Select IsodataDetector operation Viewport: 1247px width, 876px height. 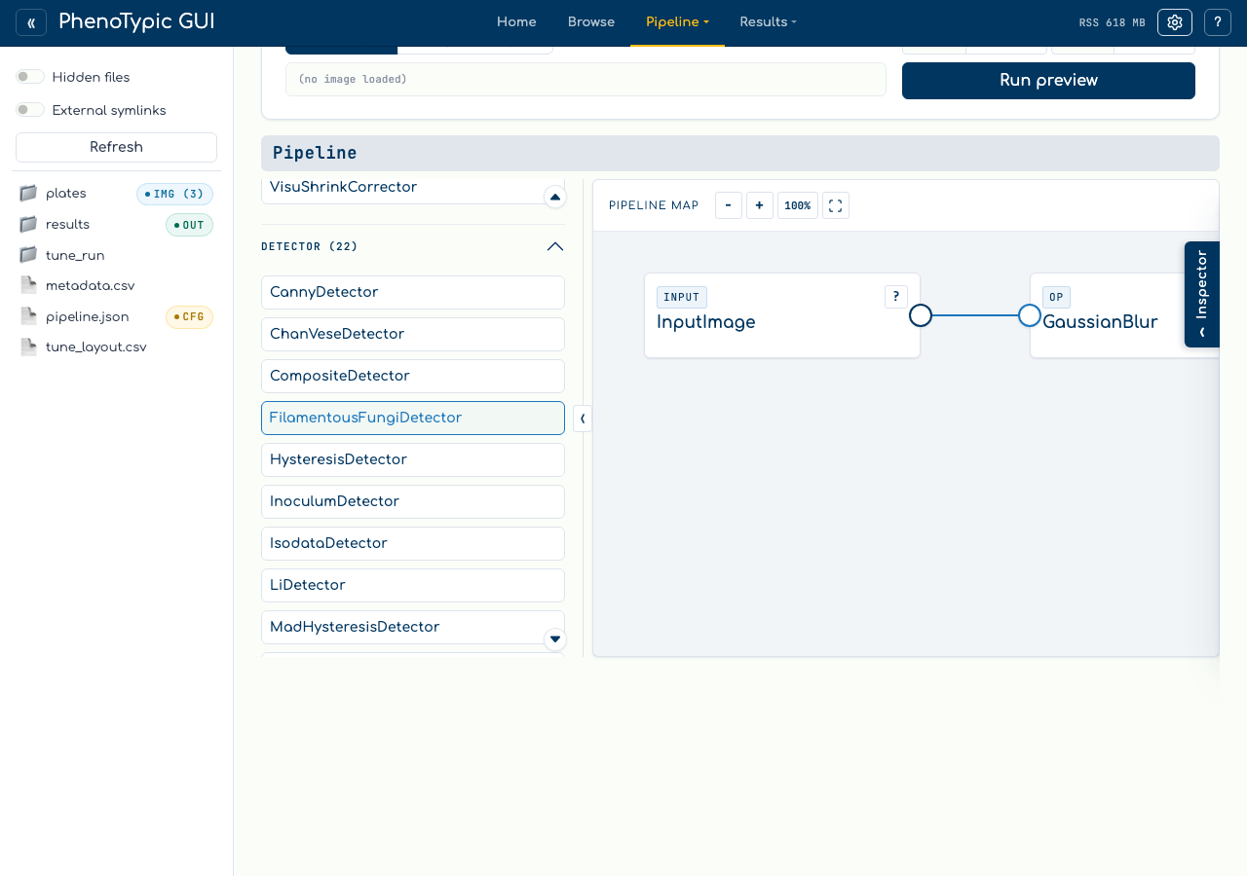[413, 543]
